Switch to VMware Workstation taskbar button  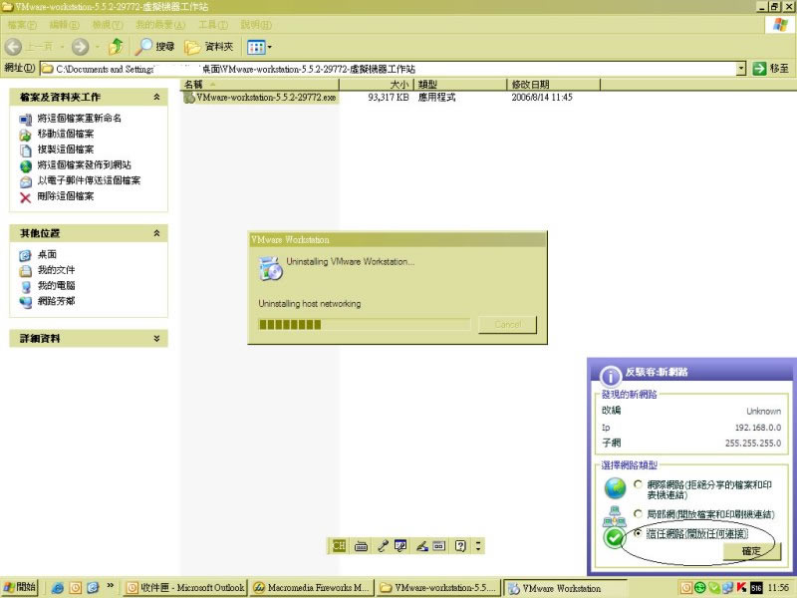pyautogui.click(x=565, y=588)
